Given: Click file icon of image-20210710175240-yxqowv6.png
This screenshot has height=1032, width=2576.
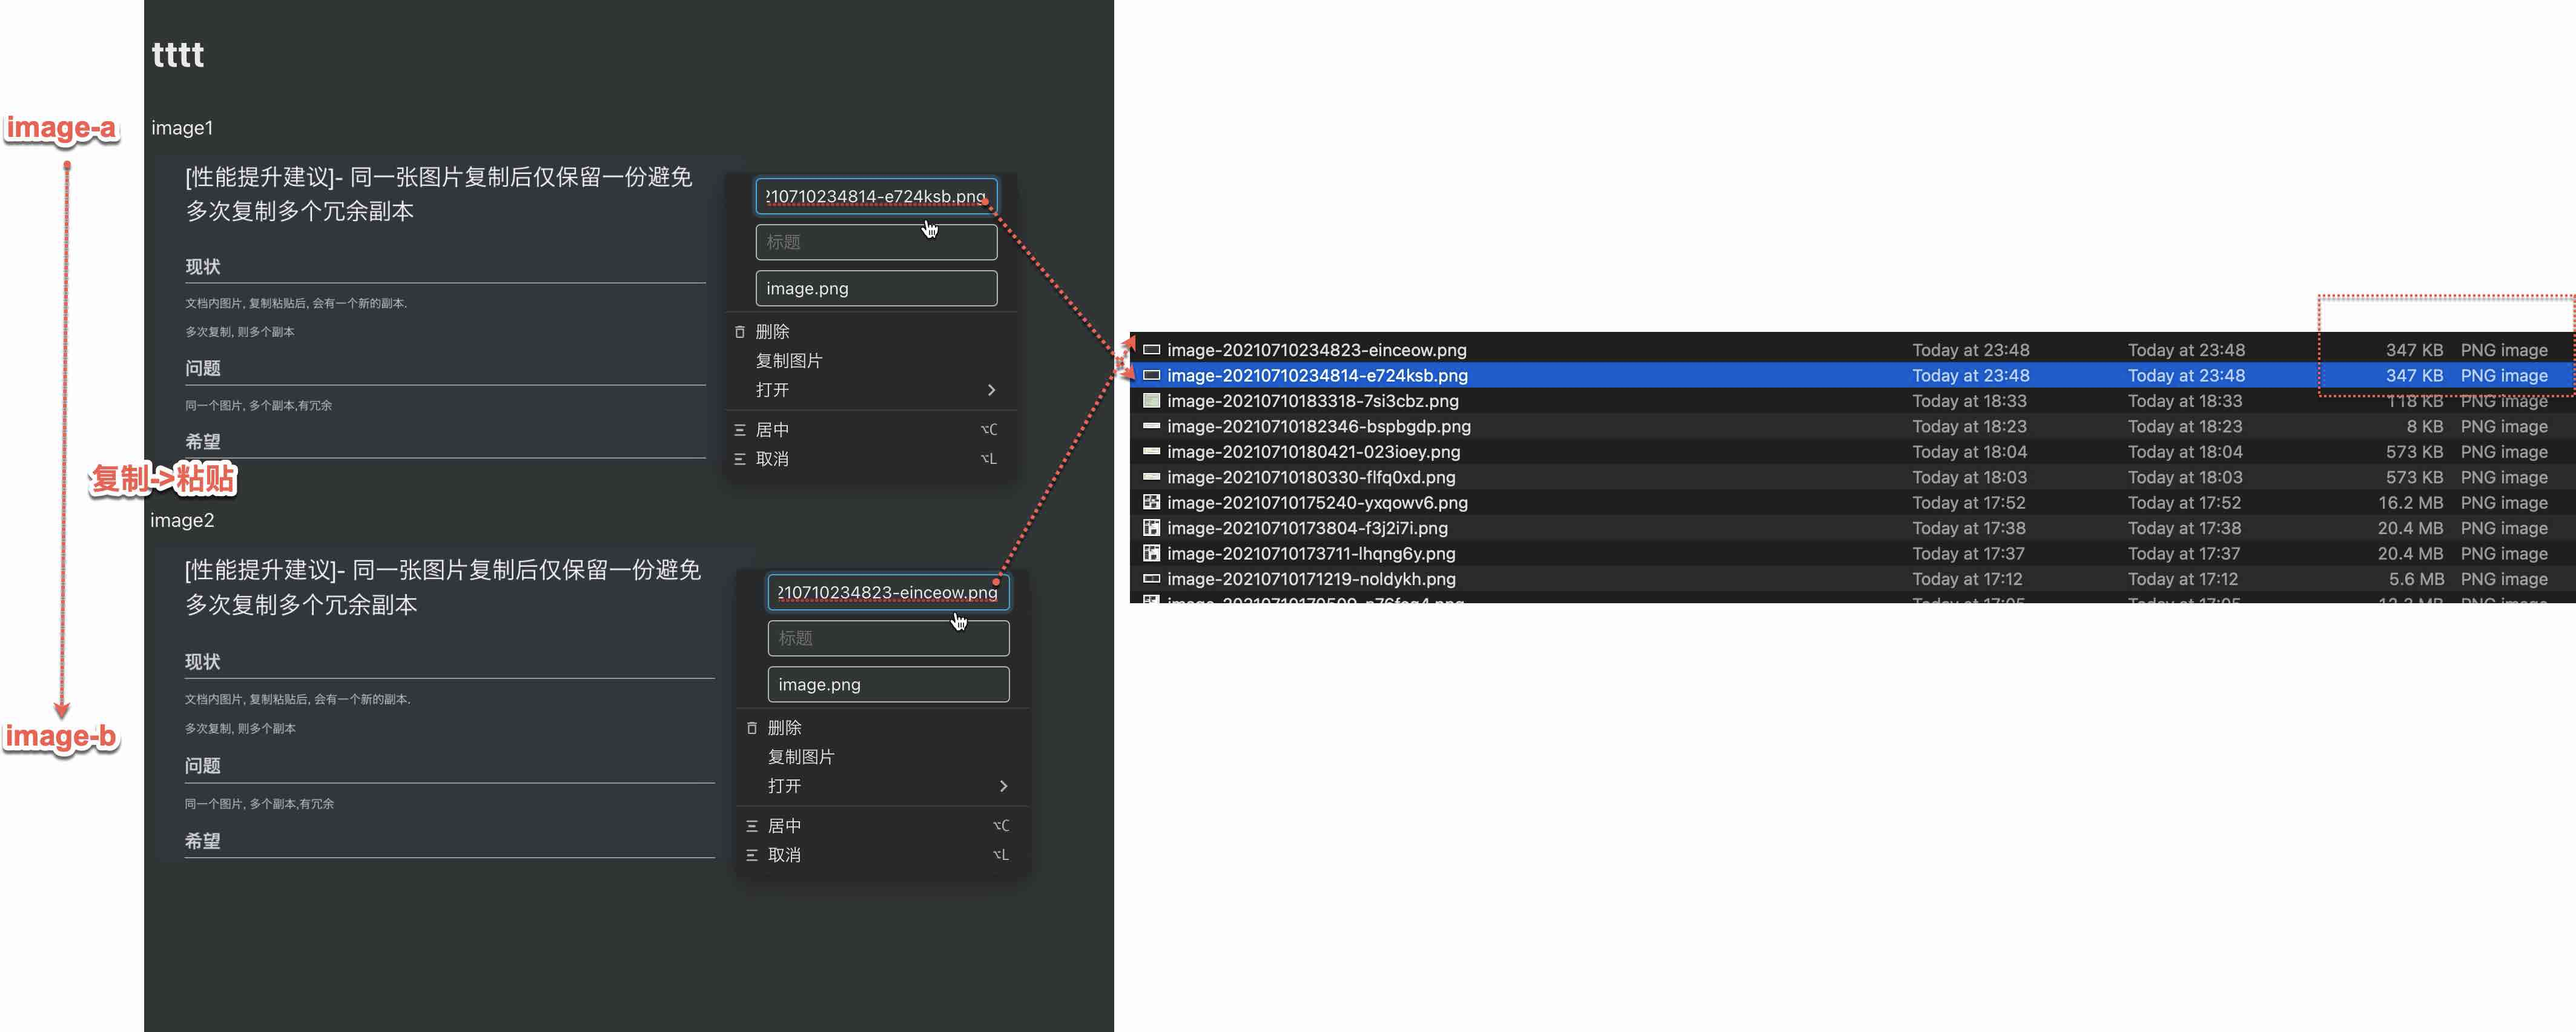Looking at the screenshot, I should (x=1151, y=503).
